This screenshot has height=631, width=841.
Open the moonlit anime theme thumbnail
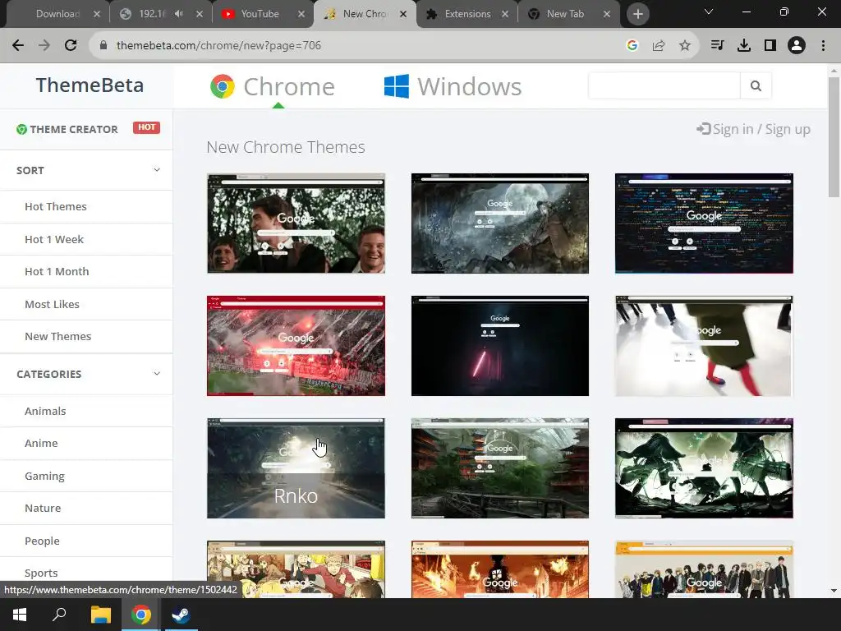500,223
